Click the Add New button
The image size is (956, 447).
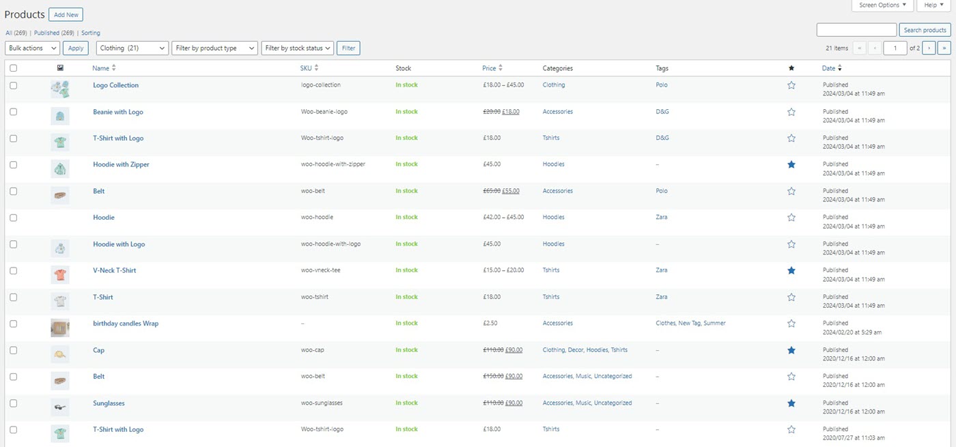66,14
